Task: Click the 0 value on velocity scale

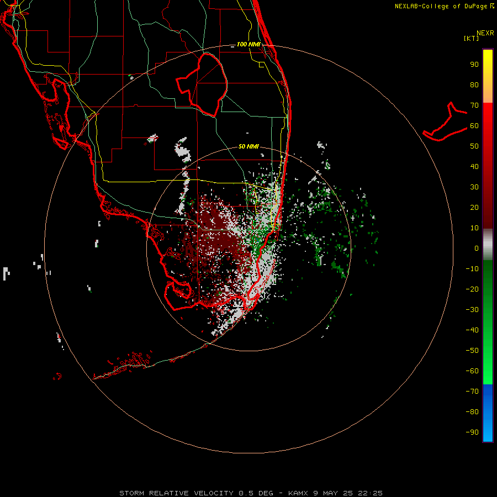Action: pyautogui.click(x=477, y=248)
